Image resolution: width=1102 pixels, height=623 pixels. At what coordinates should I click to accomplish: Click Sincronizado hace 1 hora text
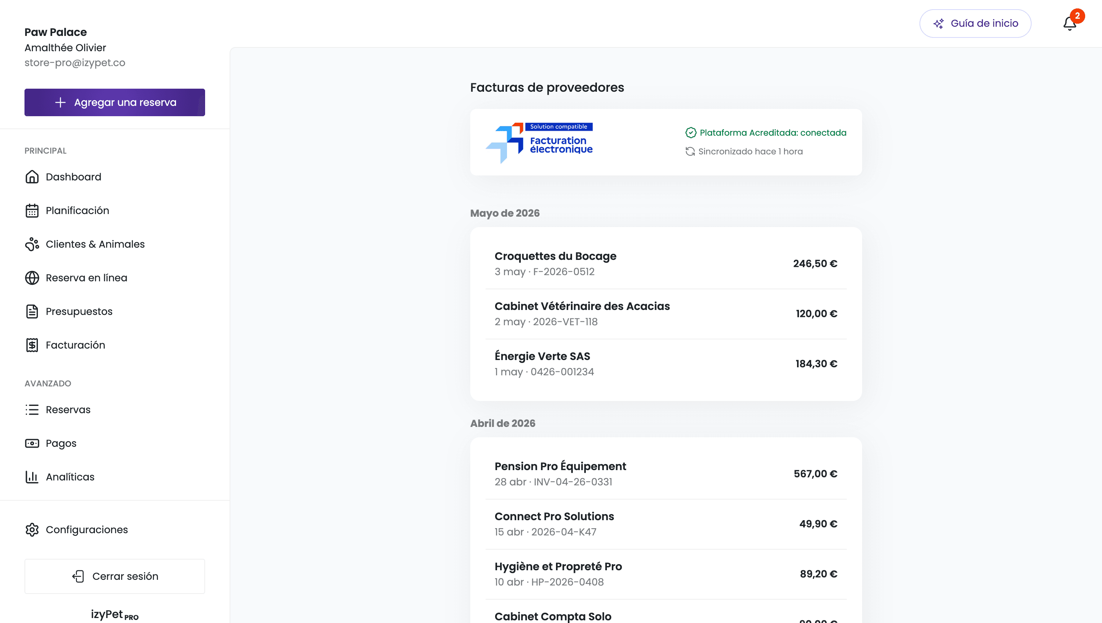pyautogui.click(x=750, y=151)
